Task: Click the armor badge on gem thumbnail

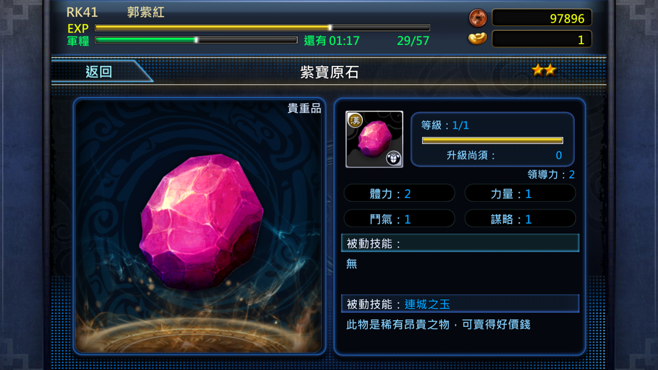Action: pos(393,158)
